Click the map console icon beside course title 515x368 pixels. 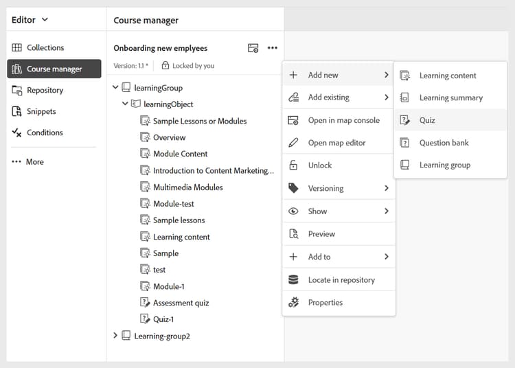pyautogui.click(x=253, y=48)
